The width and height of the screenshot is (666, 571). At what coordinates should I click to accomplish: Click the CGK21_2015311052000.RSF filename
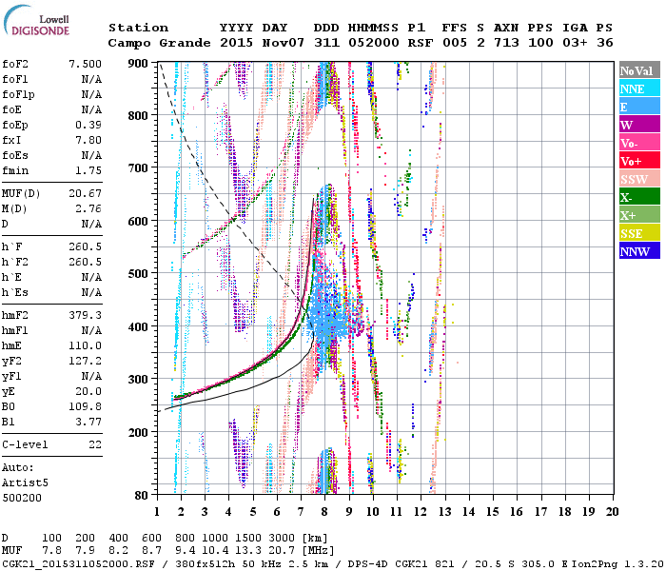click(x=78, y=564)
